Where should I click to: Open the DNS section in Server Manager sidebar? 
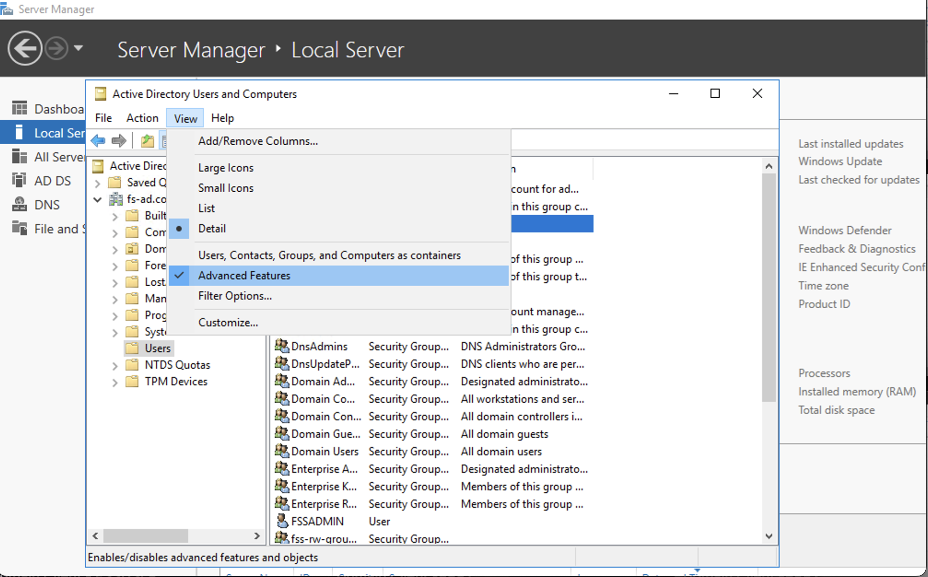pyautogui.click(x=47, y=204)
